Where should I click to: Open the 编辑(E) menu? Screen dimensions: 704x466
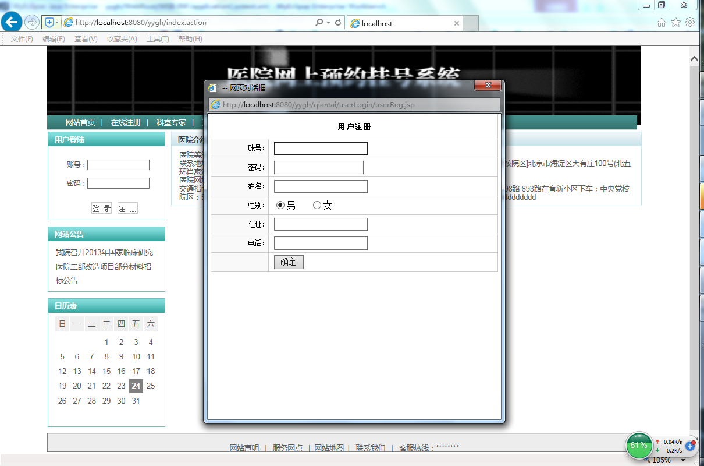point(54,39)
